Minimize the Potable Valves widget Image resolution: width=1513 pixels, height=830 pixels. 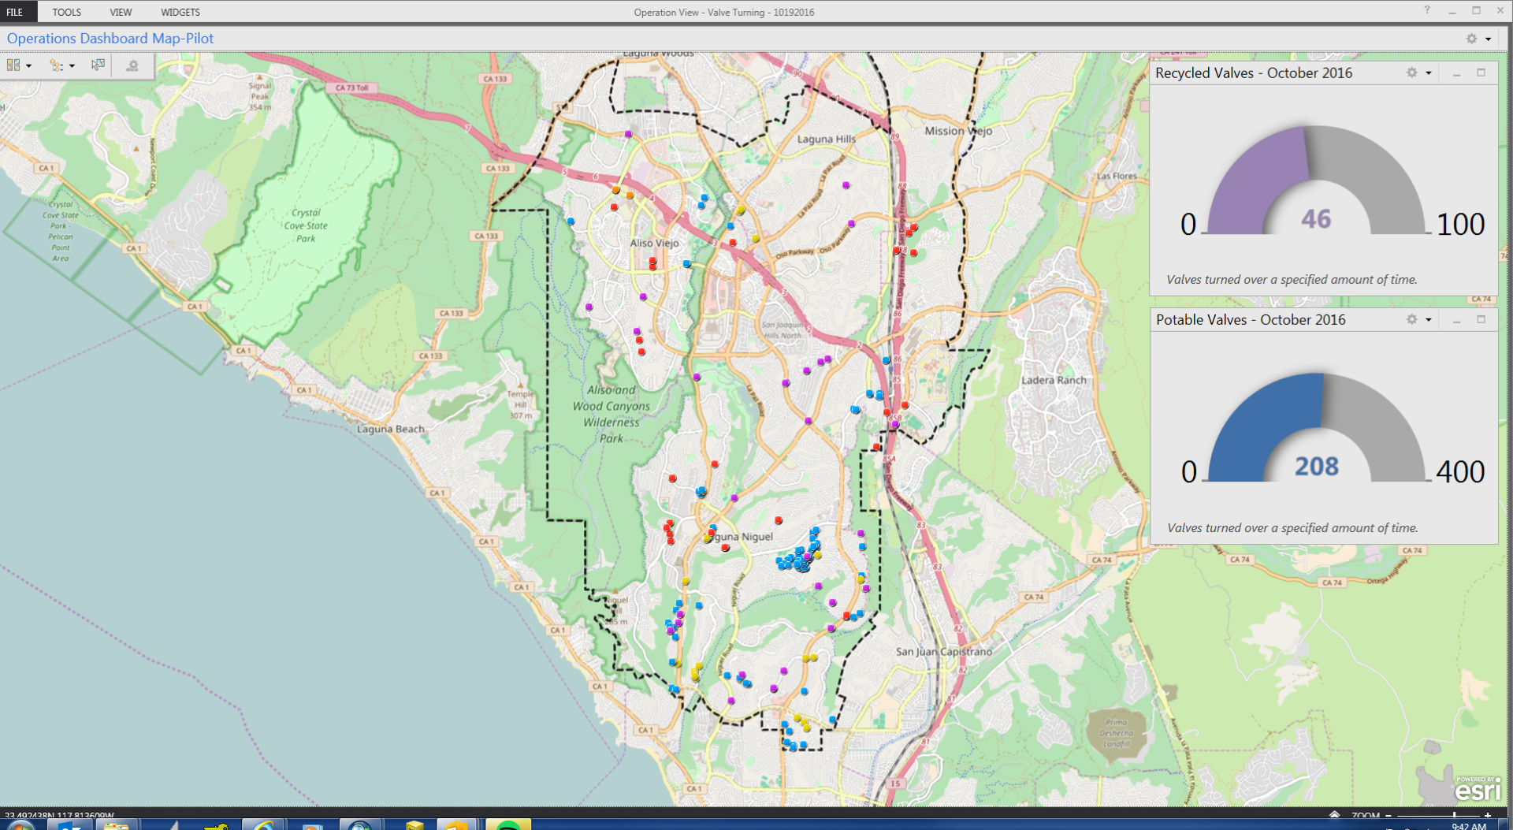tap(1456, 320)
